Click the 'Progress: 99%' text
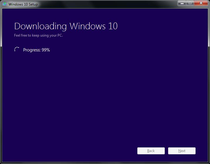This screenshot has width=210, height=164. [x=36, y=50]
